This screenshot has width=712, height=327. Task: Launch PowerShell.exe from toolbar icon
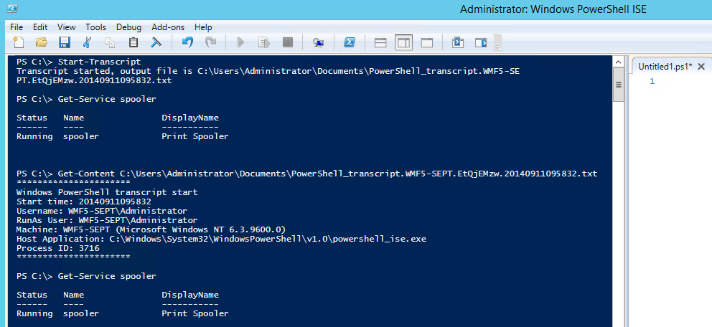[349, 43]
